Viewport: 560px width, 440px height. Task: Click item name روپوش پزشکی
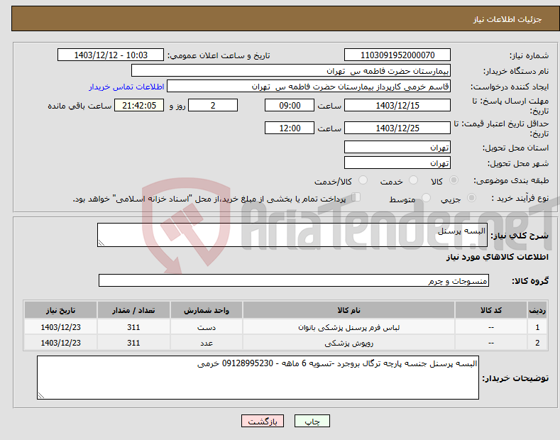(349, 343)
